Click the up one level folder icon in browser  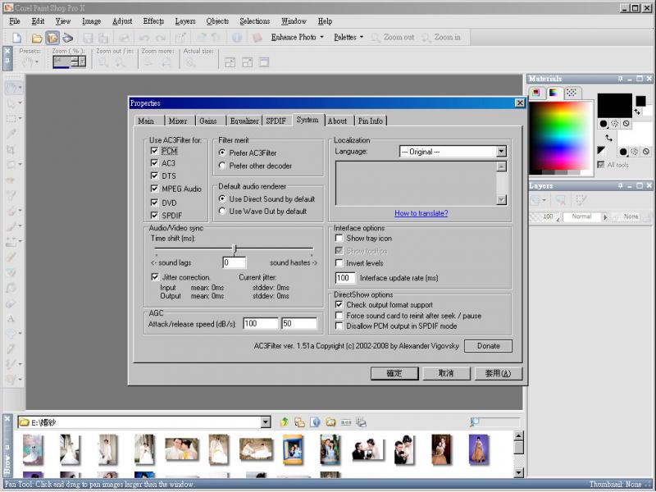pyautogui.click(x=285, y=422)
